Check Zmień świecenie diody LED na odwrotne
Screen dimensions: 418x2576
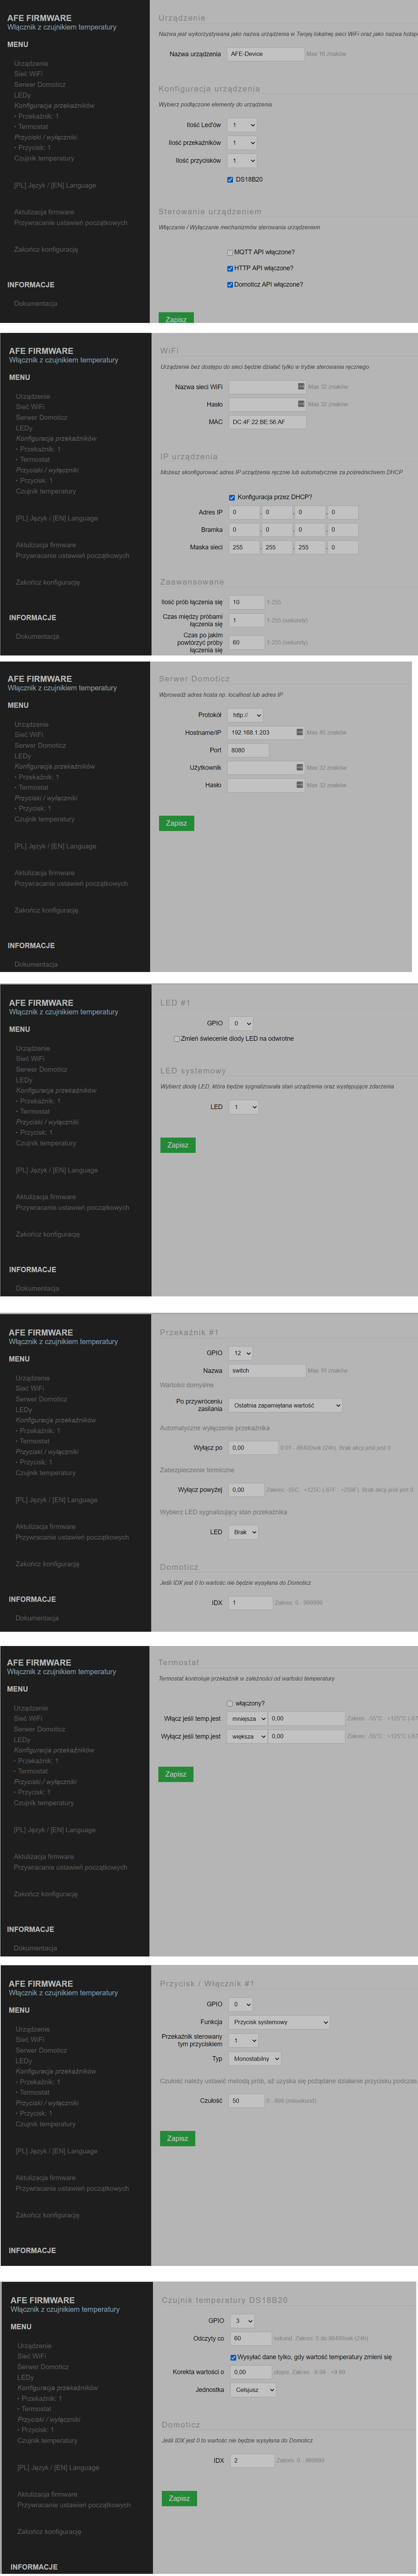click(177, 1039)
